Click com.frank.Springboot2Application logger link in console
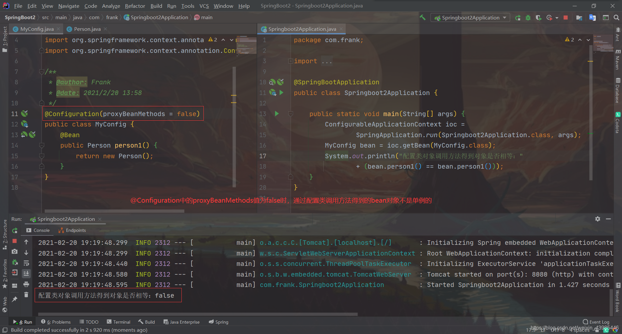Image resolution: width=622 pixels, height=334 pixels. tap(322, 285)
